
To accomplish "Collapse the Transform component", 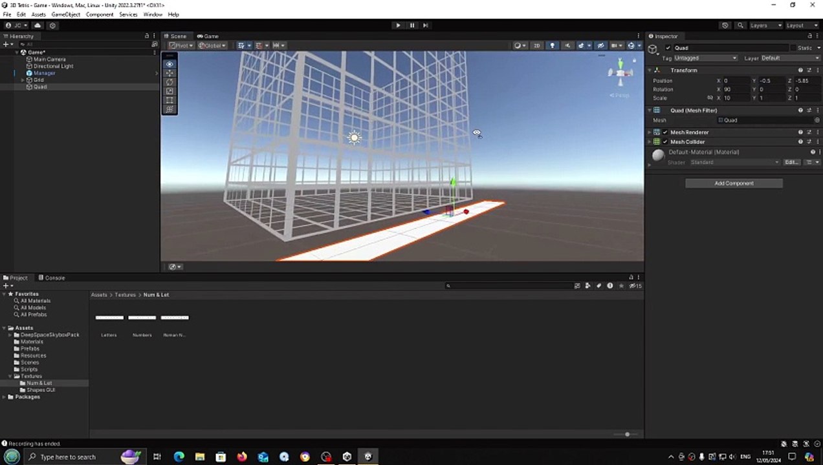I will 650,70.
